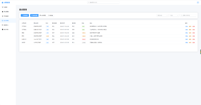Open the briefcase job management icon in sidebar
Image resolution: width=201 pixels, height=105 pixels.
click(x=3, y=12)
